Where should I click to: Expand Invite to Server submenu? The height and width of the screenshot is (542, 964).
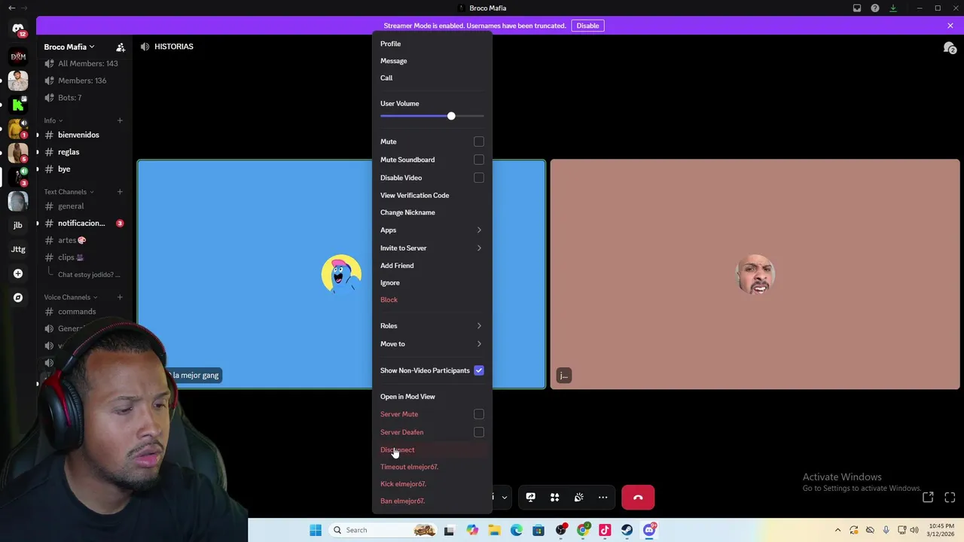coord(432,248)
